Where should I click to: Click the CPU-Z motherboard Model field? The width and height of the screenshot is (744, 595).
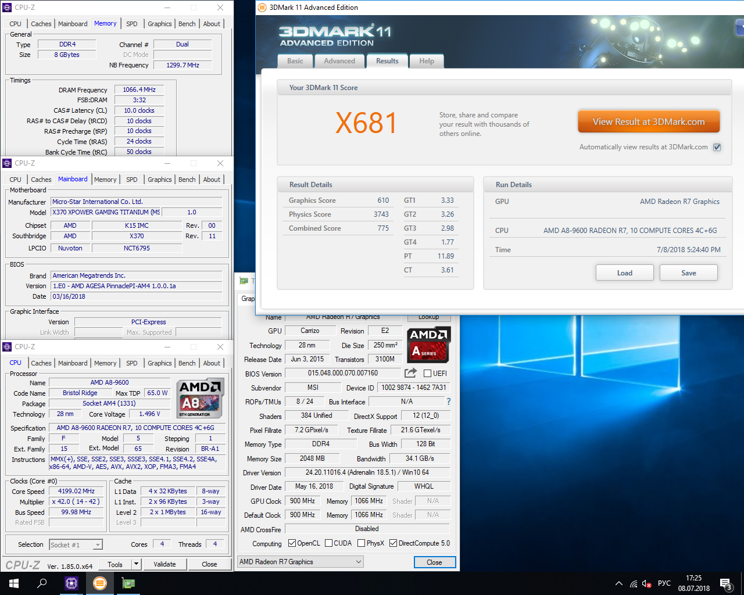pyautogui.click(x=106, y=212)
